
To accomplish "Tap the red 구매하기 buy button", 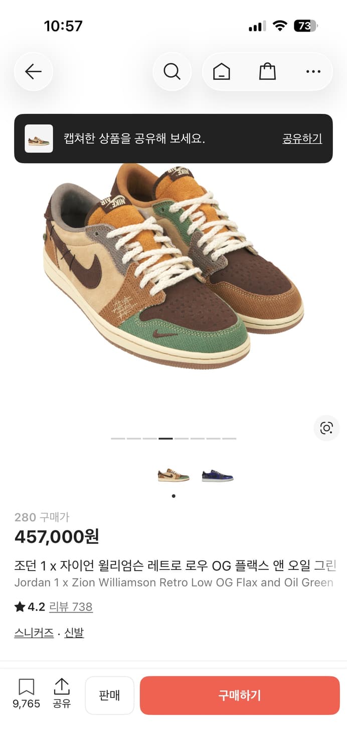I will tap(240, 695).
